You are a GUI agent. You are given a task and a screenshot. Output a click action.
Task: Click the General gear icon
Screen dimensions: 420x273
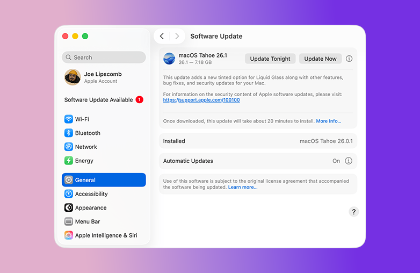coord(69,180)
